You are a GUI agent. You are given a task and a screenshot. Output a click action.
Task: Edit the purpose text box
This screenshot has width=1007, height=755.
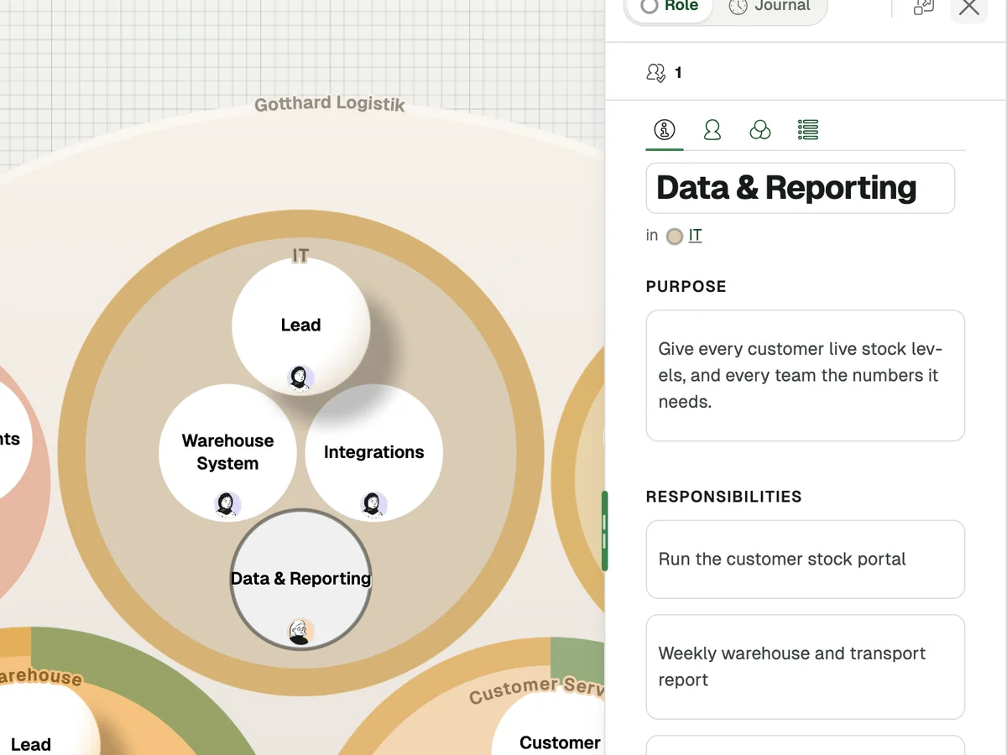tap(806, 376)
